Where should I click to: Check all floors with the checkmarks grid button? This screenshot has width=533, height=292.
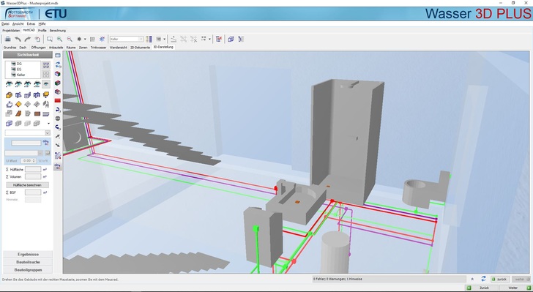point(46,65)
